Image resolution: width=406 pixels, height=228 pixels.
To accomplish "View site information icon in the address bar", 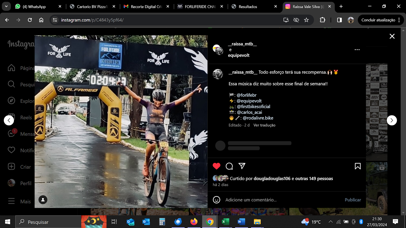I will click(55, 20).
